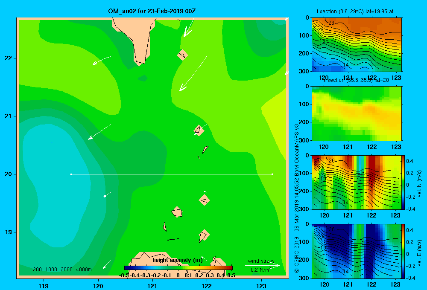Click the island near 121.9E 20.8N
This screenshot has height=290, width=427.
coord(199,130)
